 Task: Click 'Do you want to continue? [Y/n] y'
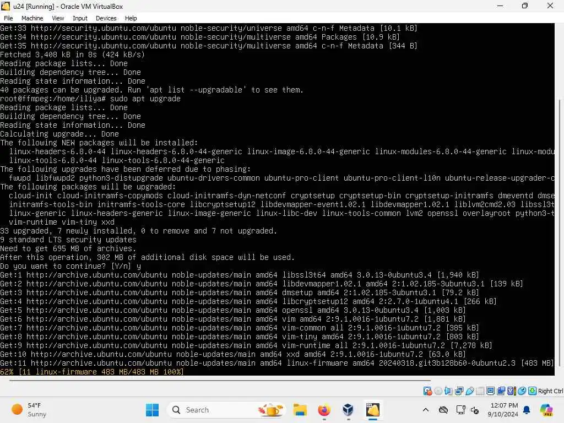click(70, 266)
